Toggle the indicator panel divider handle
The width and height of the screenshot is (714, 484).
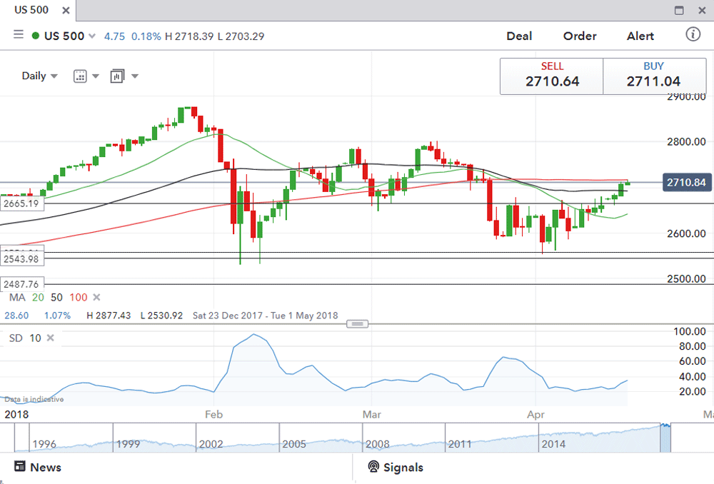357,323
